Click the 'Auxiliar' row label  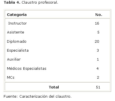[x=14, y=59]
